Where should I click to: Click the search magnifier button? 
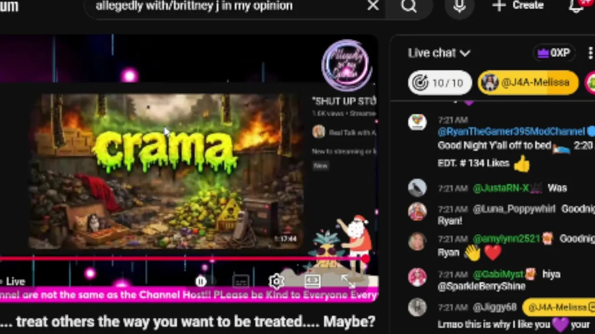409,6
